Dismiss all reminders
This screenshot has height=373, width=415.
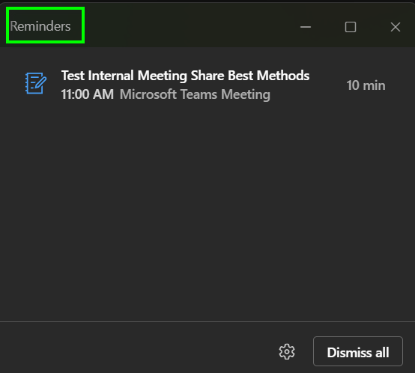tap(358, 351)
